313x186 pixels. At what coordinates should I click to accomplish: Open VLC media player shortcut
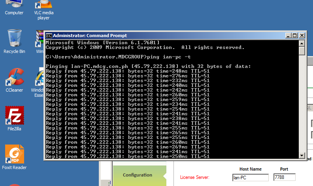43,9
